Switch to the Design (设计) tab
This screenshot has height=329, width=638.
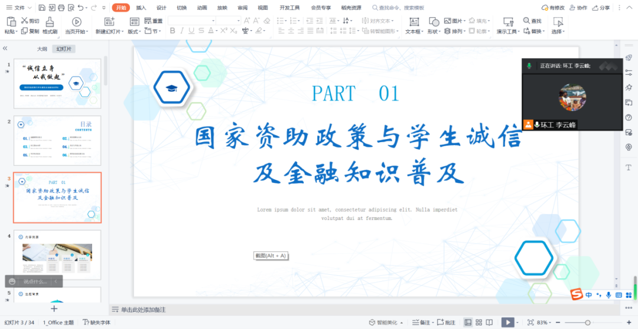point(161,8)
